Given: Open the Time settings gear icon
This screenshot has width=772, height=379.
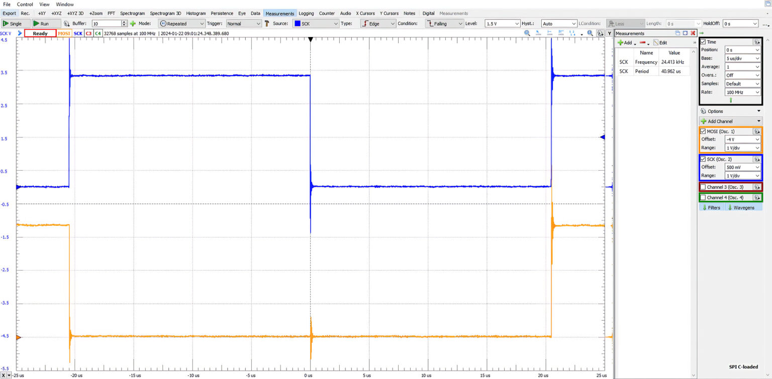Looking at the screenshot, I should pyautogui.click(x=756, y=42).
